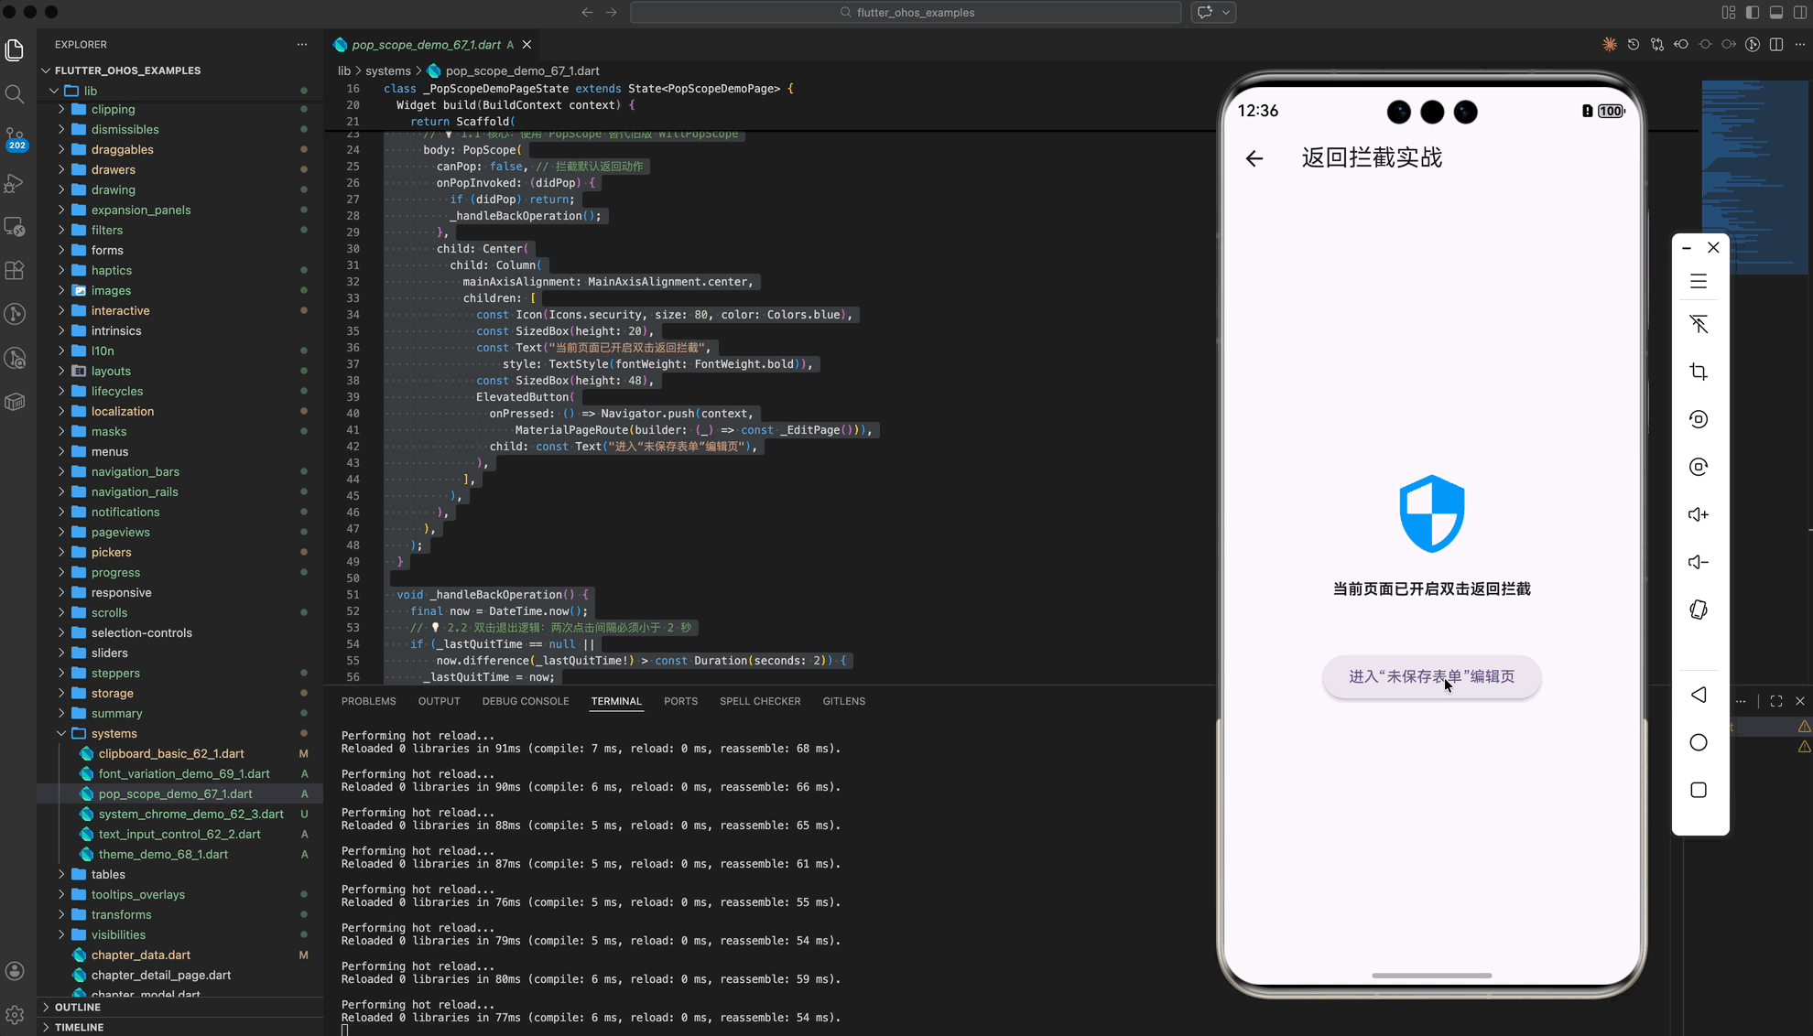Open the Extensions view icon
1813x1036 pixels.
15,270
